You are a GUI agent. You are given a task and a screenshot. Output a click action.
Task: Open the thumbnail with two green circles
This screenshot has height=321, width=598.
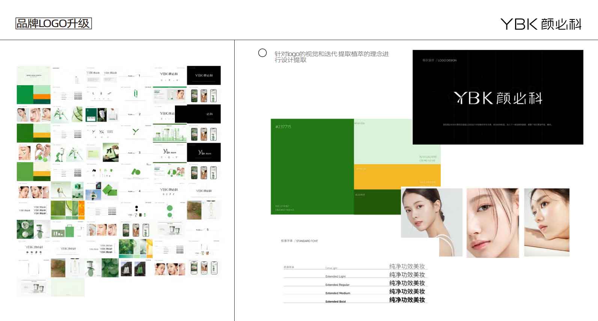click(170, 210)
